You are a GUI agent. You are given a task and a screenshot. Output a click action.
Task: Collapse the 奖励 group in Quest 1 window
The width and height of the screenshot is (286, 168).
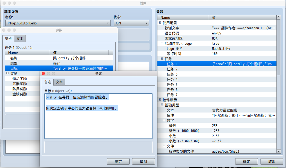point(8,73)
